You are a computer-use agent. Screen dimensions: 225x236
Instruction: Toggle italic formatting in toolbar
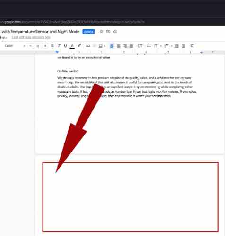tap(59, 46)
